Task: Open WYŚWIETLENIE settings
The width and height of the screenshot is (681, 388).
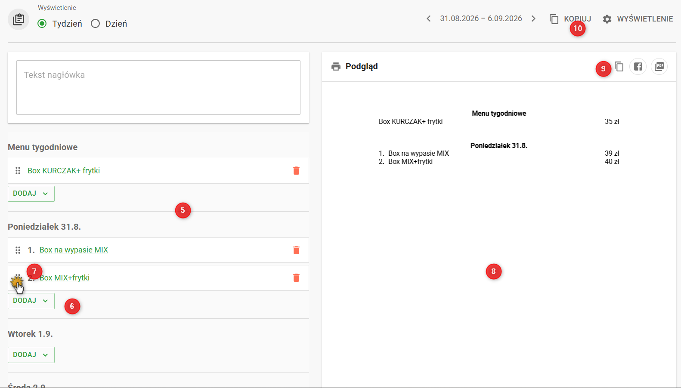Action: 638,19
